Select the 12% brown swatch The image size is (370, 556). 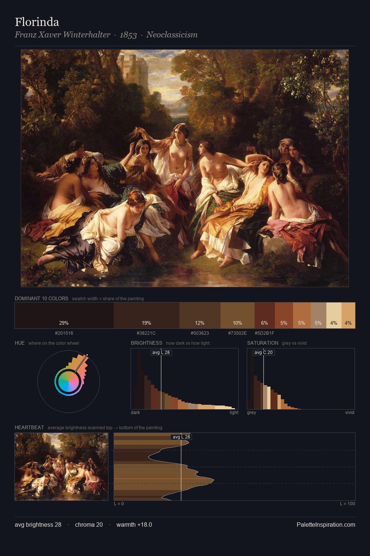coord(200,315)
